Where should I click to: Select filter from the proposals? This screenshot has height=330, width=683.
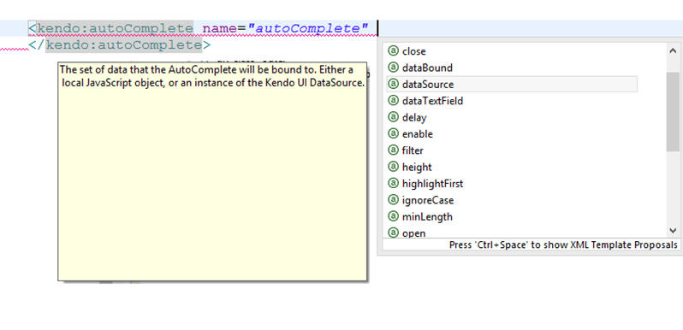click(x=512, y=150)
